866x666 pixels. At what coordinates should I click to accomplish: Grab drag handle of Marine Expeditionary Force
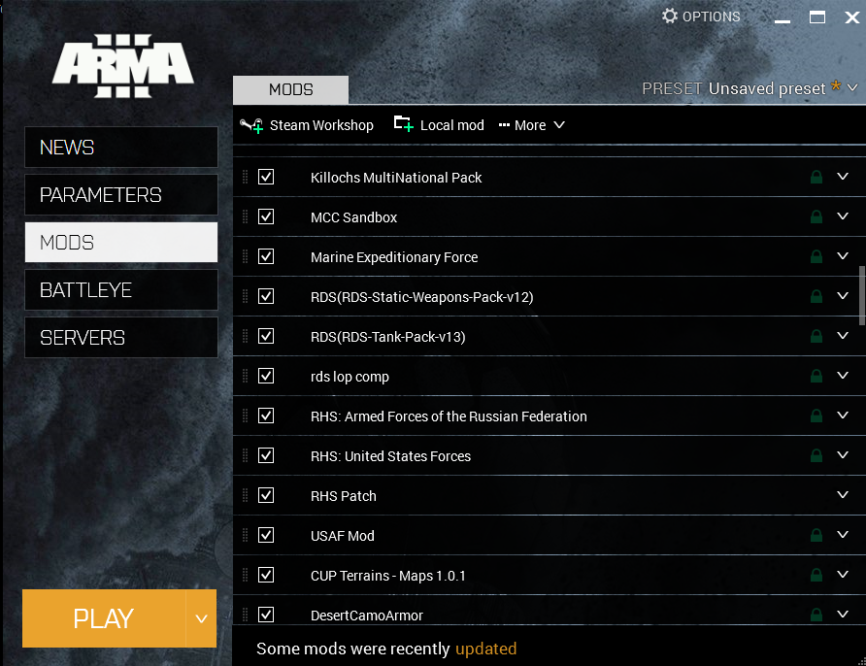pyautogui.click(x=245, y=257)
